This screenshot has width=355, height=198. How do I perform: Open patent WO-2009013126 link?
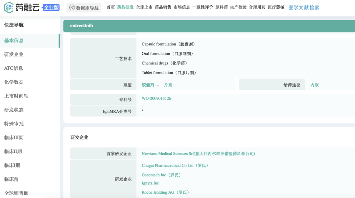pos(156,99)
